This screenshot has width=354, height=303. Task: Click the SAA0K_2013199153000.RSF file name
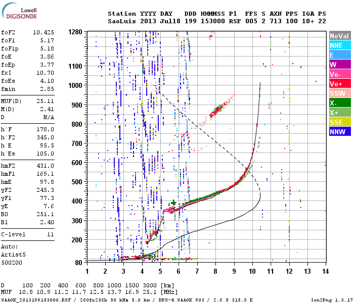point(36,300)
